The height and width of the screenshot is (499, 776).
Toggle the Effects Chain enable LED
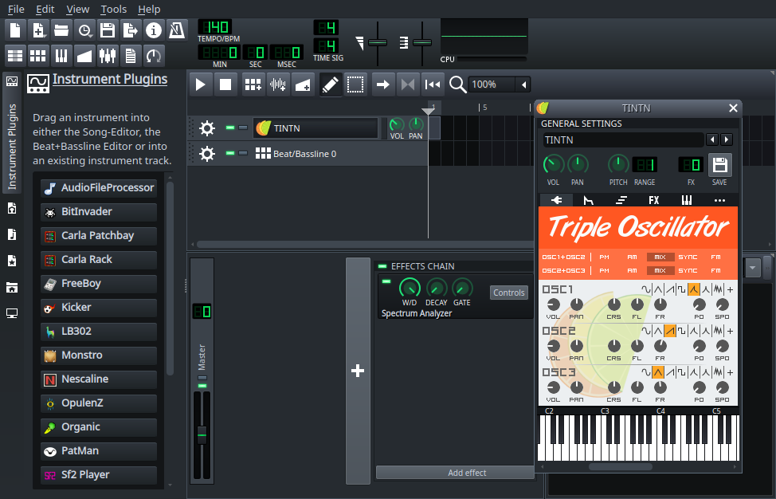382,266
